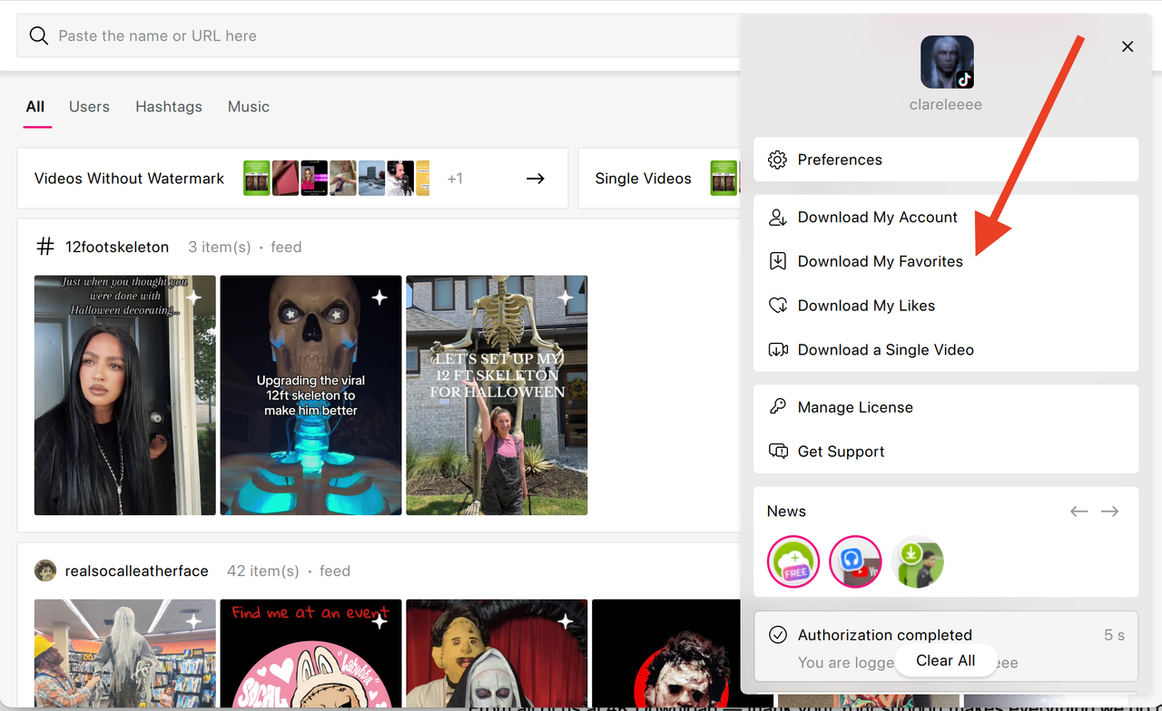The height and width of the screenshot is (711, 1162).
Task: Go to previous News item arrow
Action: (1078, 511)
